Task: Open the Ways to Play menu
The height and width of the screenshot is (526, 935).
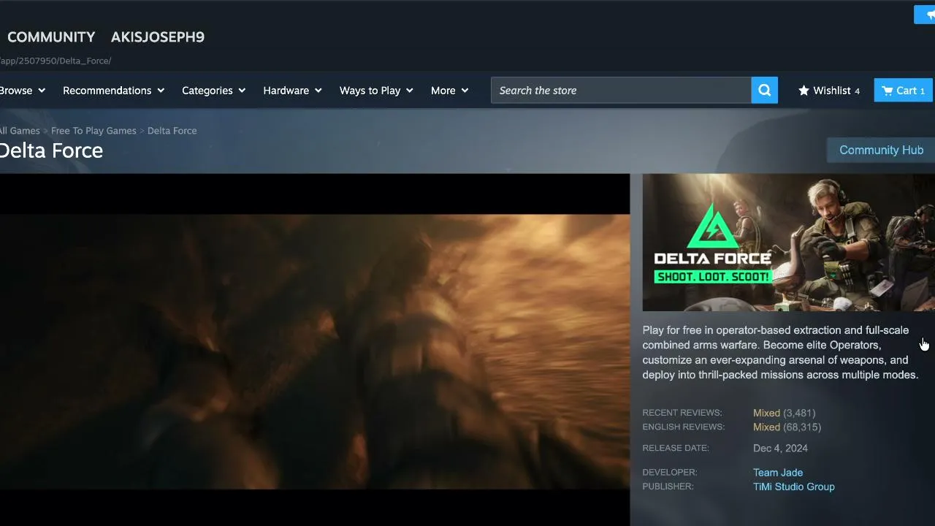Action: pos(376,91)
